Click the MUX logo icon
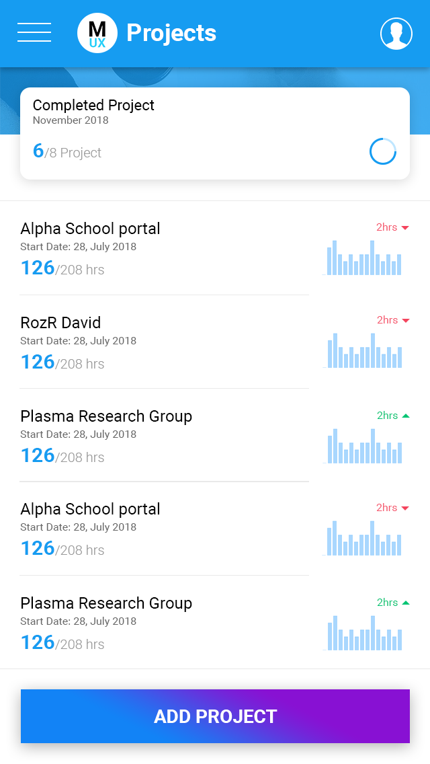430x764 pixels. 97,33
